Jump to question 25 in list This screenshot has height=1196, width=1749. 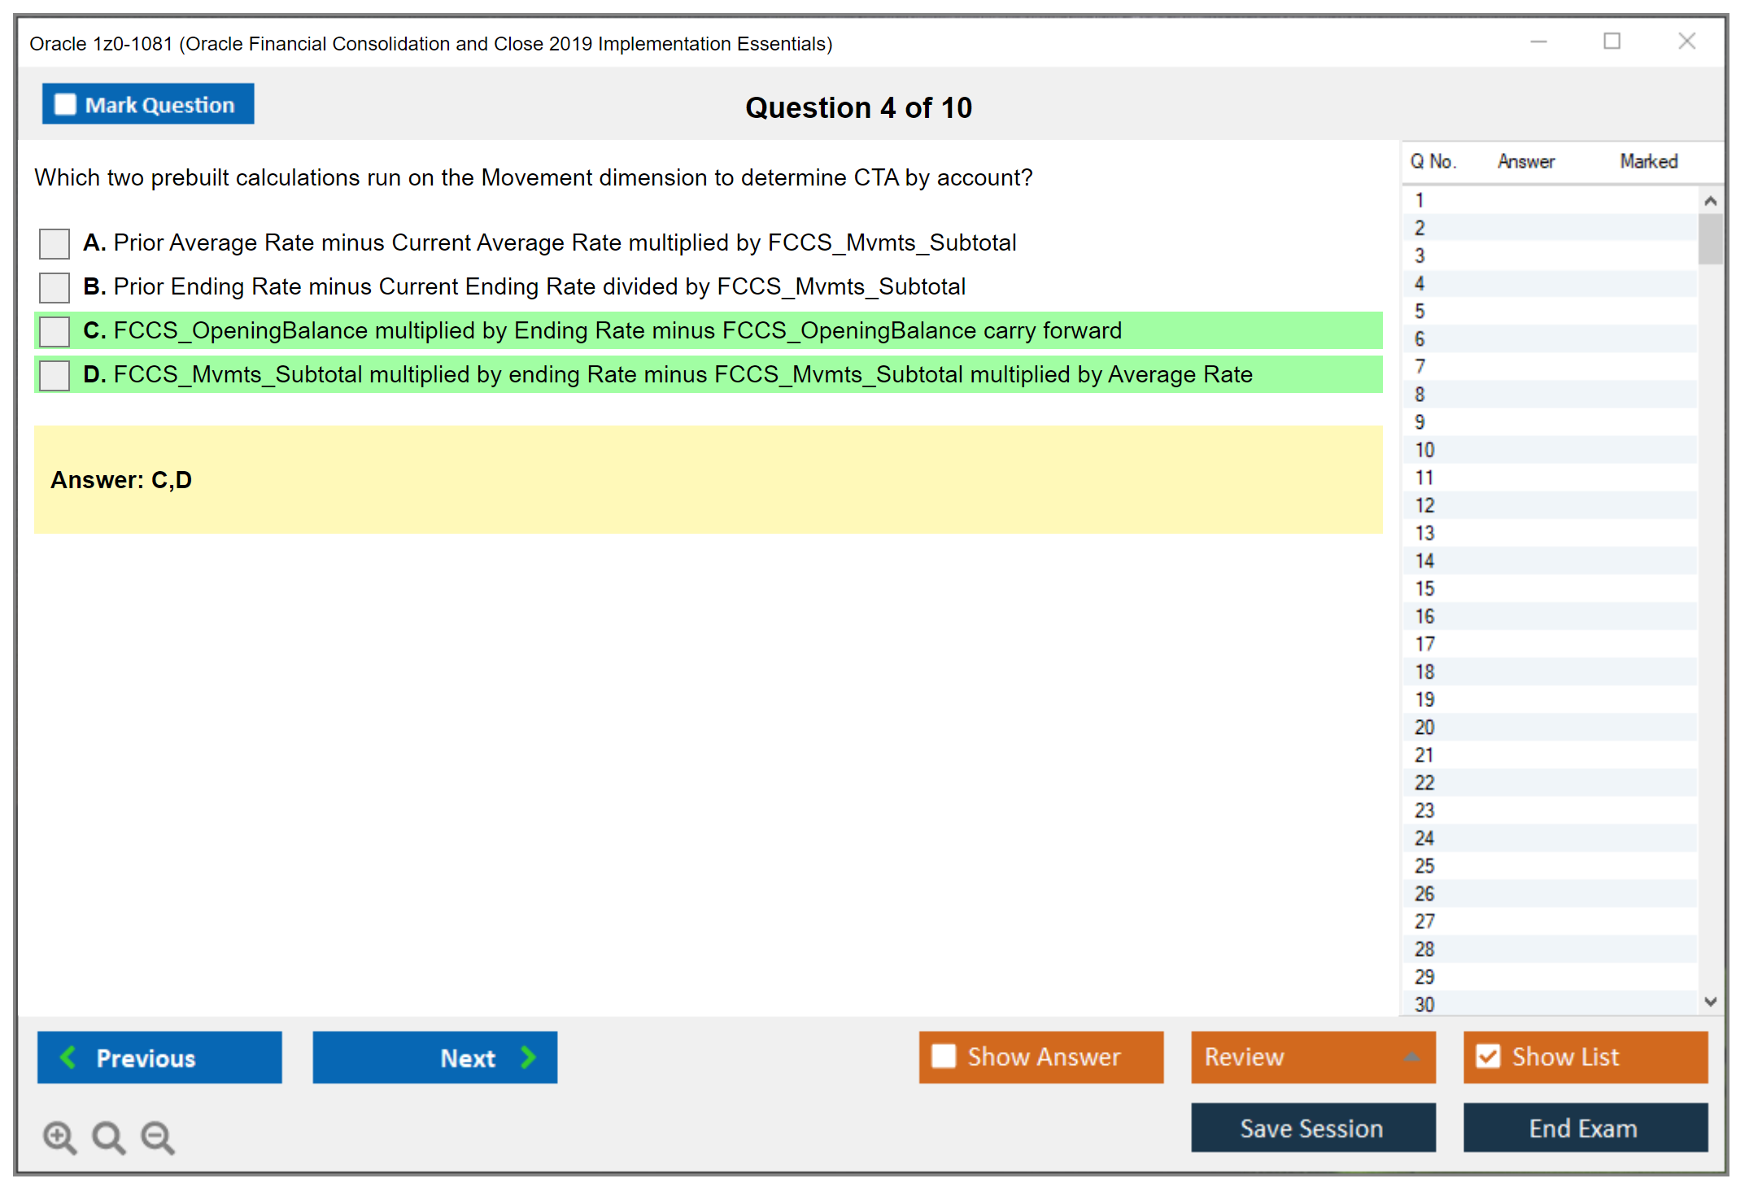coord(1424,866)
